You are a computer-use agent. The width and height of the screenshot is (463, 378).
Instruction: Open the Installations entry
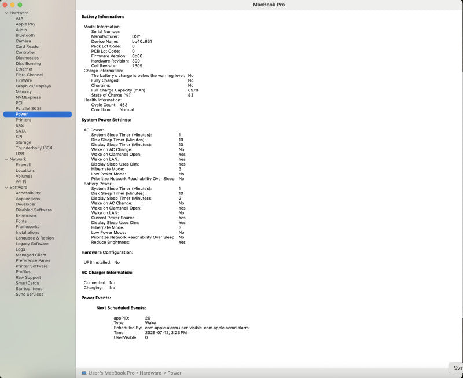(x=27, y=232)
